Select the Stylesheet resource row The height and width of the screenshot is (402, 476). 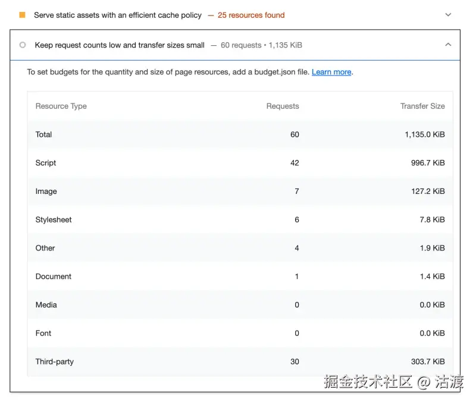54,219
